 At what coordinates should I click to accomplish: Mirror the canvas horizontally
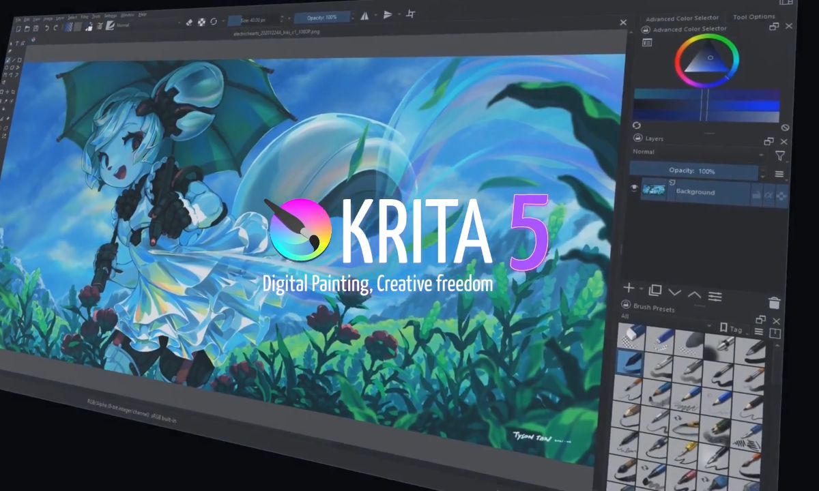point(365,17)
